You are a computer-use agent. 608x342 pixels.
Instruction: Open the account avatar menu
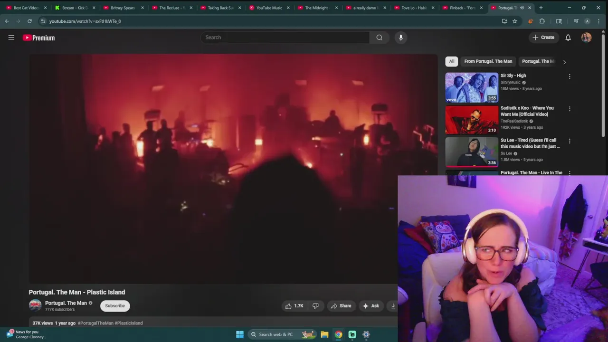586,38
